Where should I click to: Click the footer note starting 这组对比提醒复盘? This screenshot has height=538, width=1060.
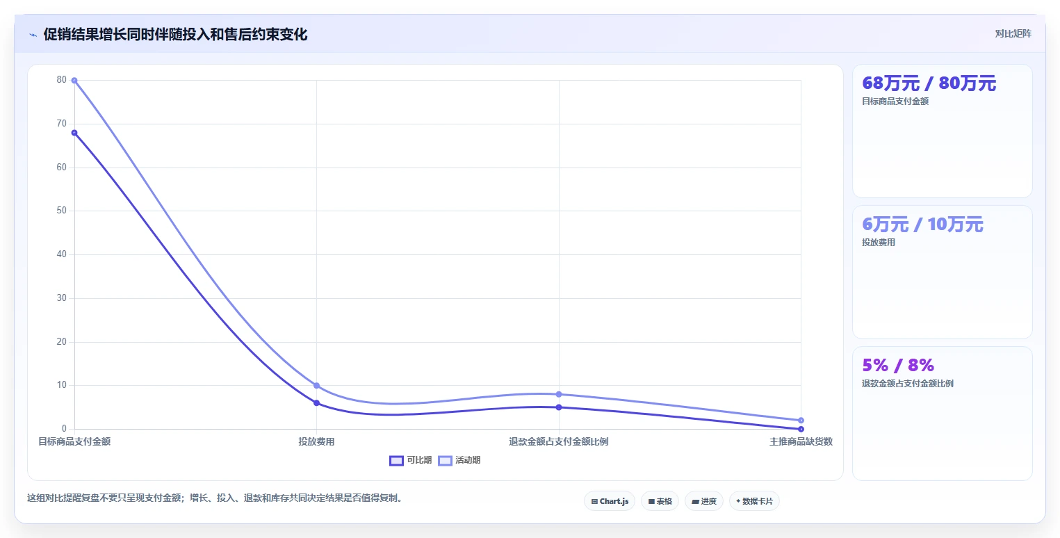[215, 498]
